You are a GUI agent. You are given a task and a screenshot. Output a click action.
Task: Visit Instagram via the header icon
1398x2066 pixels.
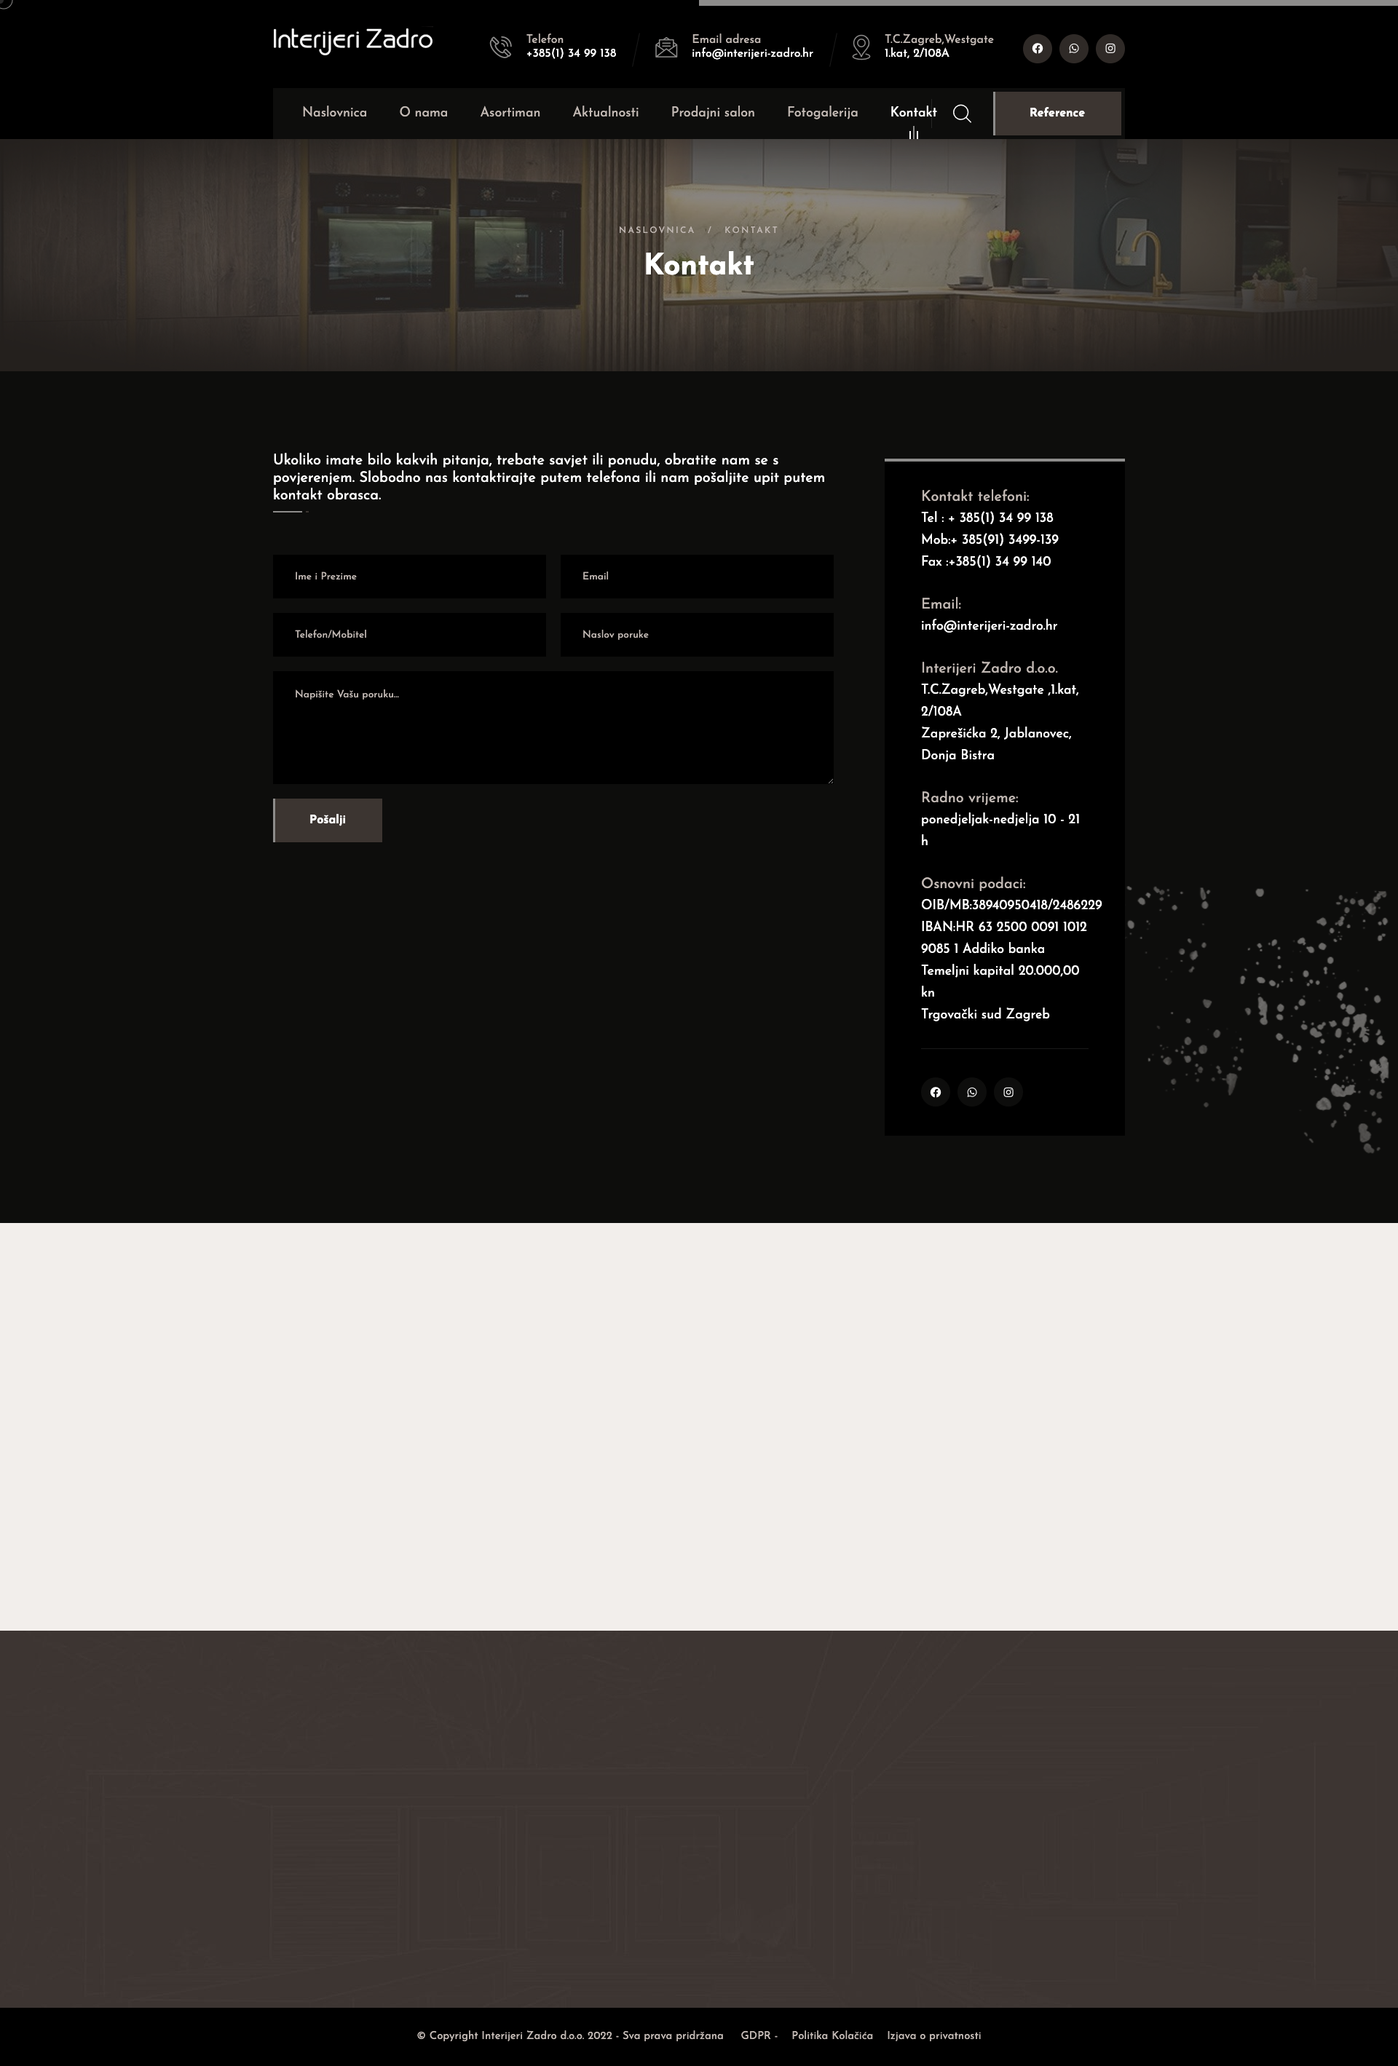1110,48
